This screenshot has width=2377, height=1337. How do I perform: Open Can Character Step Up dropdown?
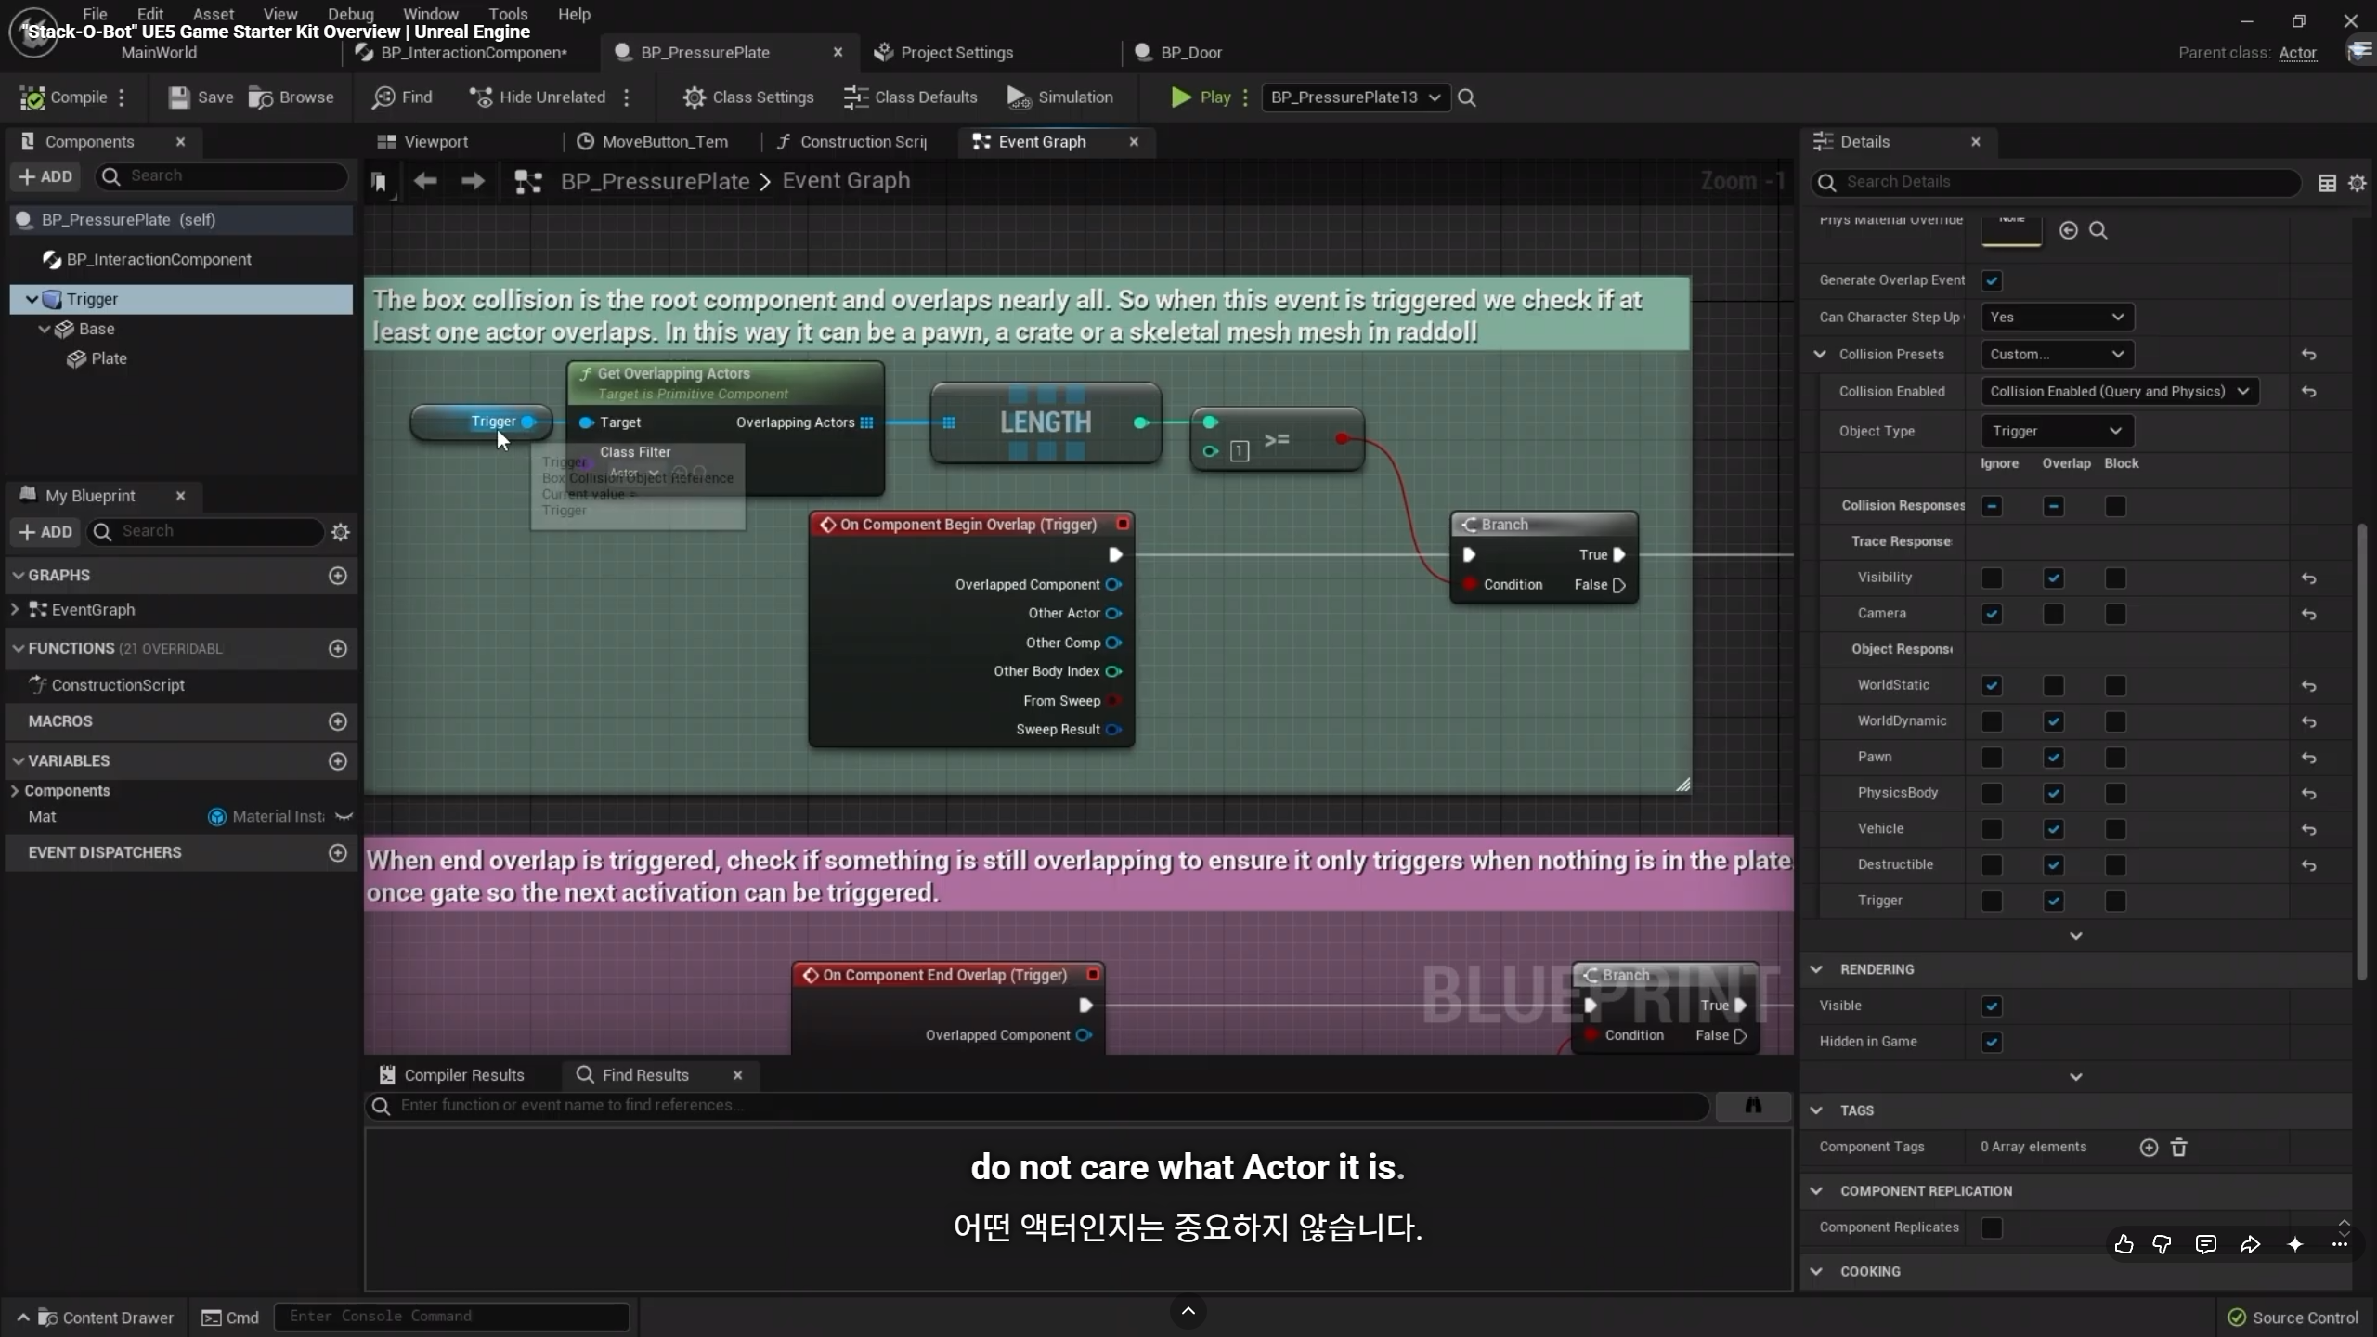(2057, 318)
